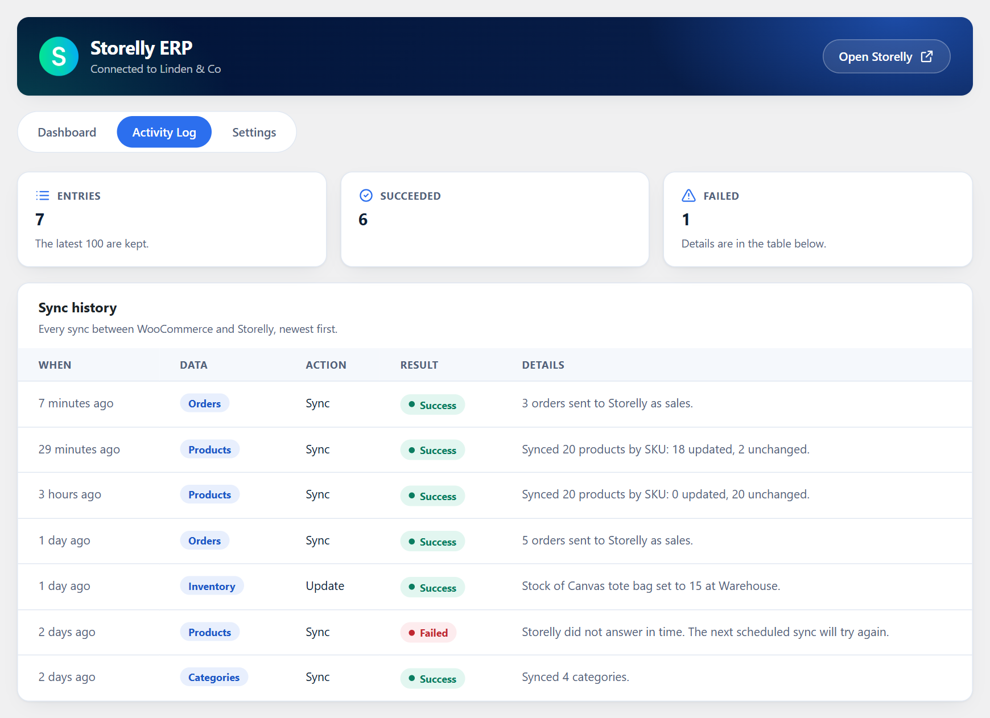The width and height of the screenshot is (990, 718).
Task: Click the Inventory tag in sync history
Action: pyautogui.click(x=212, y=586)
